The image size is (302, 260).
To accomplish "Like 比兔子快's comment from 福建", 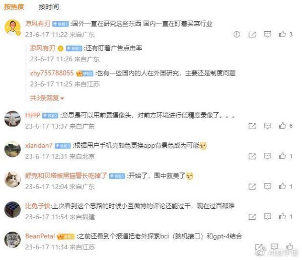I will 282,216.
